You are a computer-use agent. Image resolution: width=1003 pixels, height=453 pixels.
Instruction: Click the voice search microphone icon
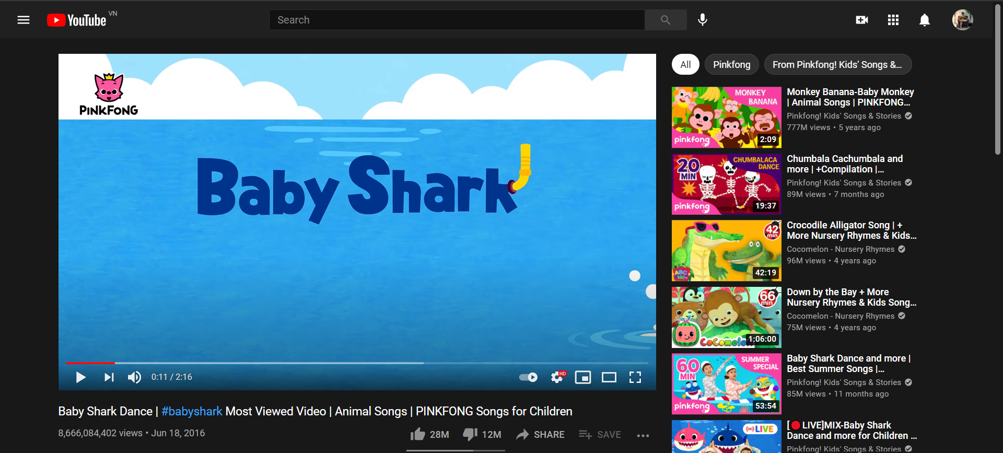703,20
